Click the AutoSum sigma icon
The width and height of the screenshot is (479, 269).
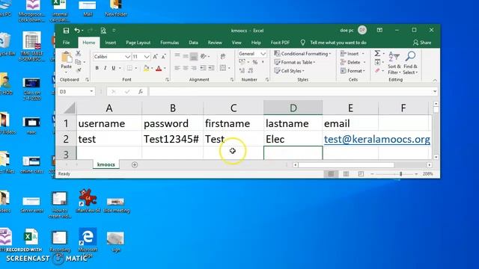coord(377,54)
